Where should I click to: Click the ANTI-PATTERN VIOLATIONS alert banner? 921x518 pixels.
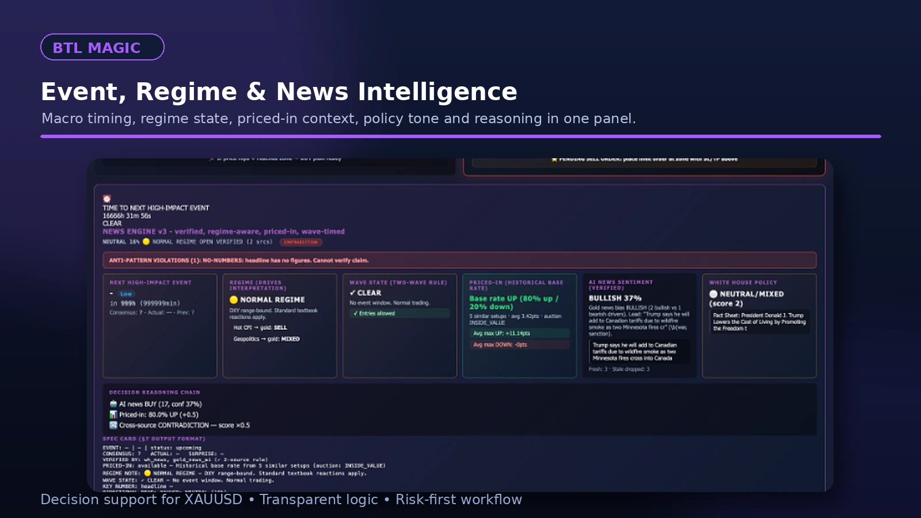pyautogui.click(x=459, y=260)
